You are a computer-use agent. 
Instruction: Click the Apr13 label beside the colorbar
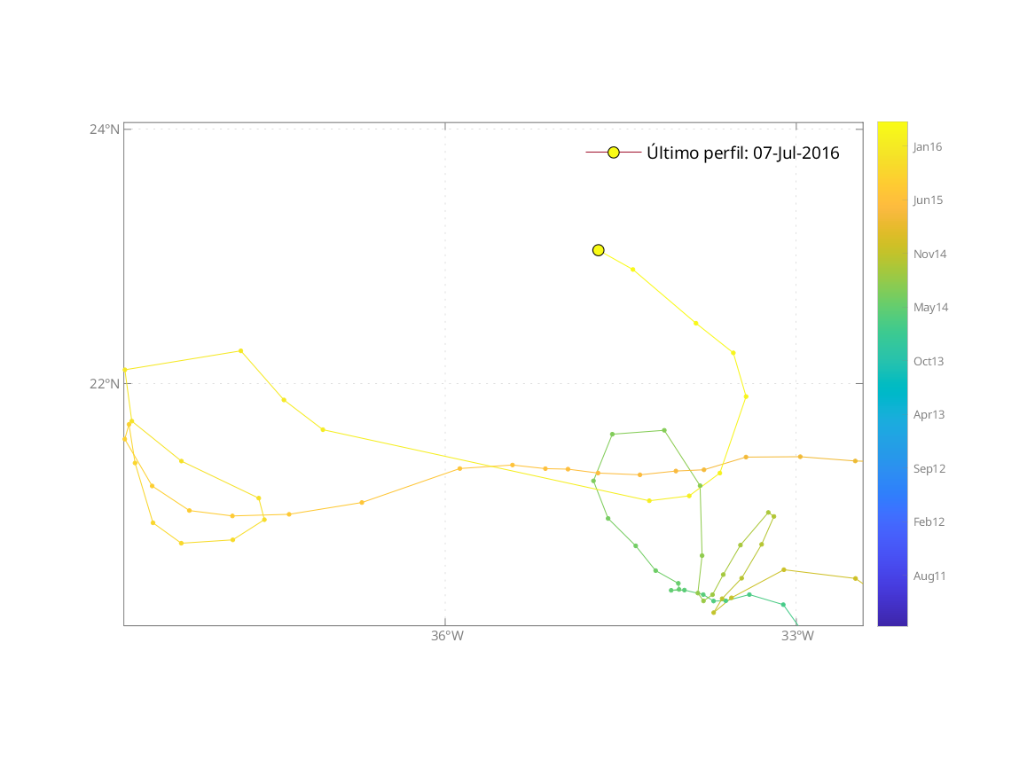click(929, 415)
